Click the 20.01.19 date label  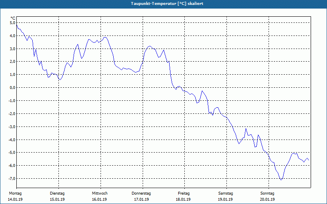coord(268,200)
